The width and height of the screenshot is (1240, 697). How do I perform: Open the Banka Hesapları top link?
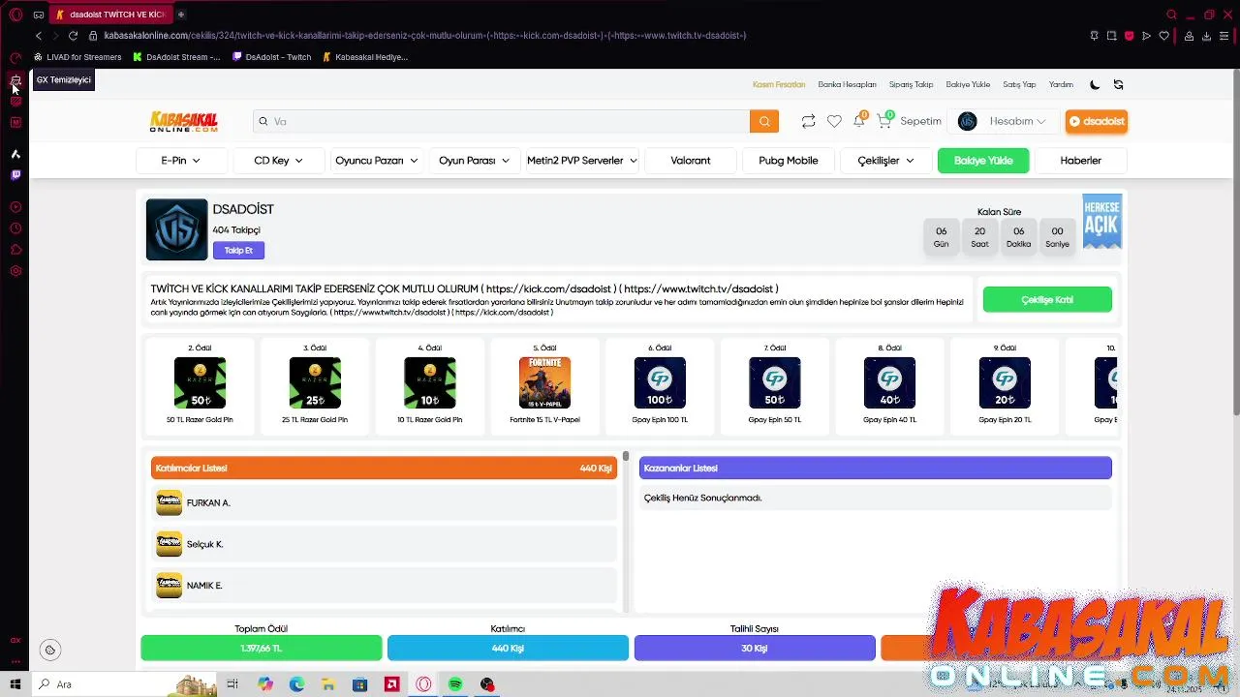(847, 84)
